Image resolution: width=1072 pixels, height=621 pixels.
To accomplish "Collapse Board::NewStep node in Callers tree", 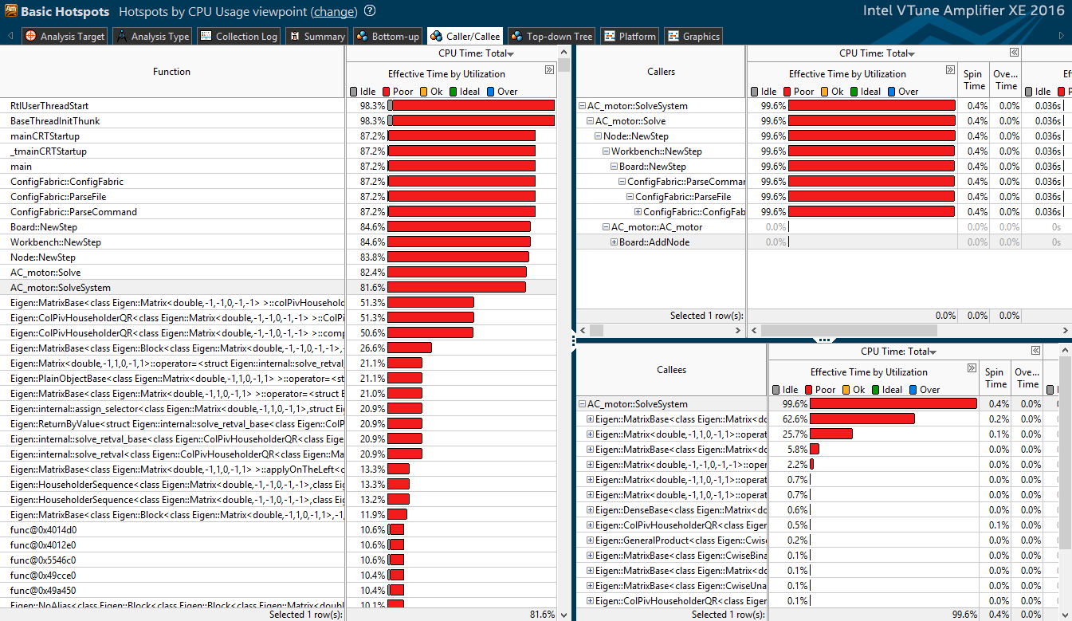I will tap(614, 167).
